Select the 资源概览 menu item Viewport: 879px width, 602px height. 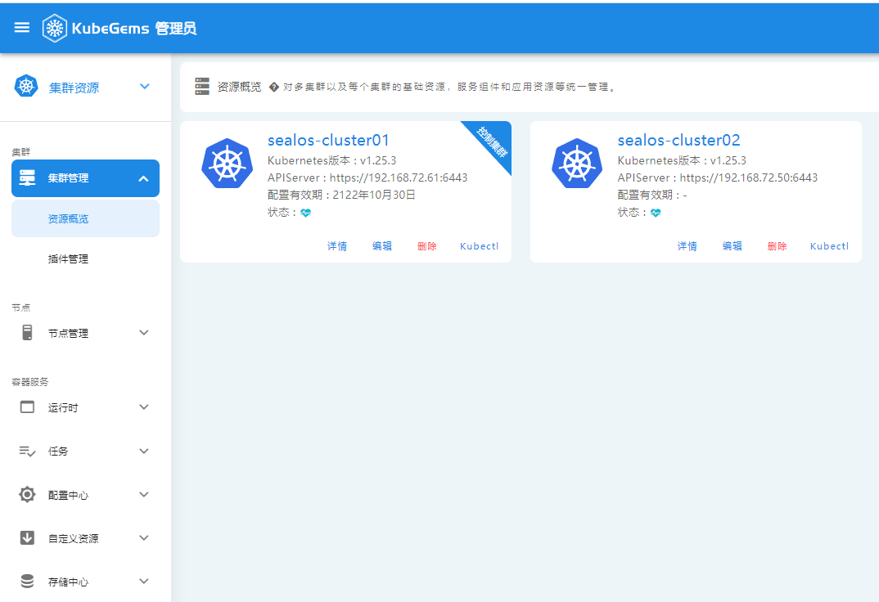(85, 218)
